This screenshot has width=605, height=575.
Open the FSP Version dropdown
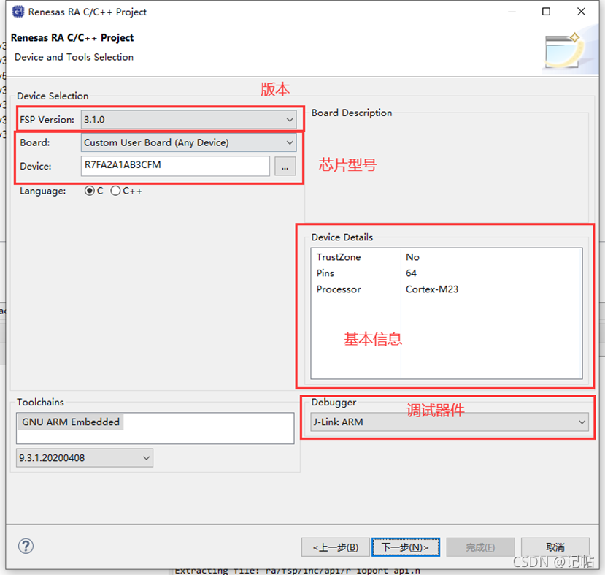[189, 120]
